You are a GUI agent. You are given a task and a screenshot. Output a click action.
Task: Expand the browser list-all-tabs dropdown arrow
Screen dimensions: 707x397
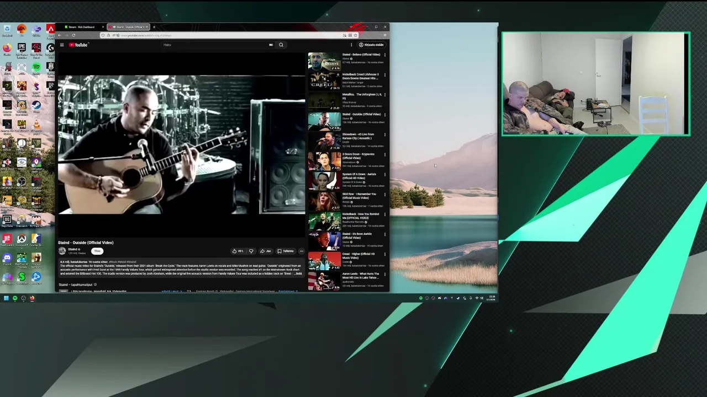click(351, 27)
